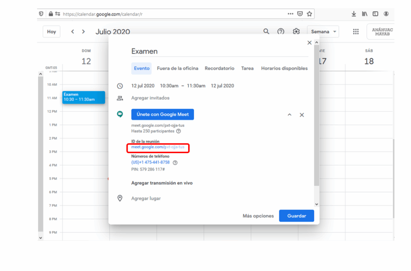Remove Google Meet conference with X icon
Image resolution: width=411 pixels, height=271 pixels.
pos(302,115)
